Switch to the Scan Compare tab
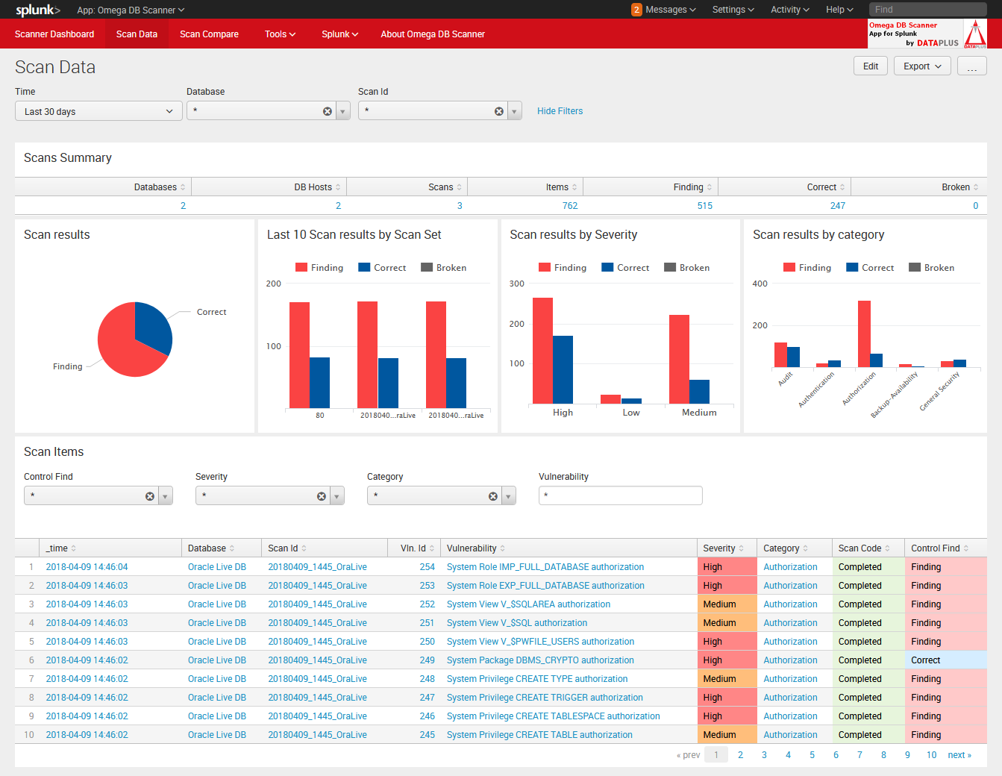Screen dimensions: 1002x776 [x=209, y=34]
